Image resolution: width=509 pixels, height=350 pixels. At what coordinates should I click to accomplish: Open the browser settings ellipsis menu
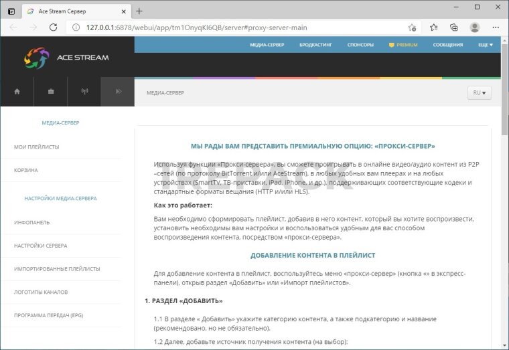[x=496, y=27]
